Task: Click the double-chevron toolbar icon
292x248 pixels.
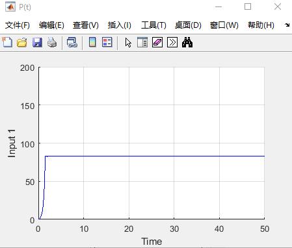Action: coord(172,42)
